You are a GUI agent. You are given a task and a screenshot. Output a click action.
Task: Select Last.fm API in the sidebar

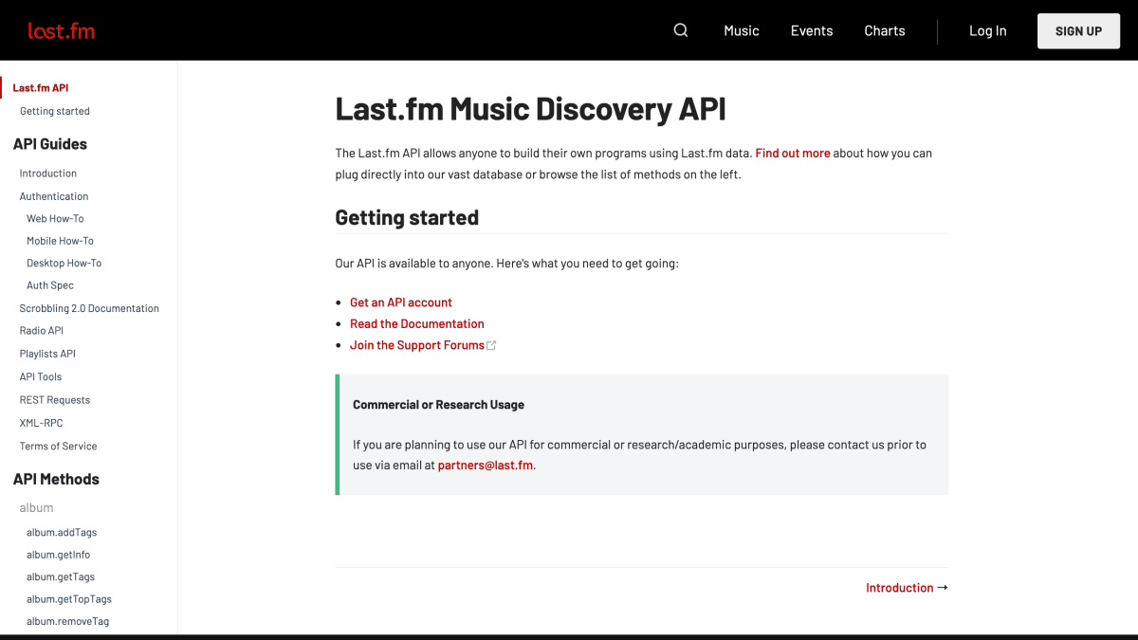pyautogui.click(x=41, y=88)
